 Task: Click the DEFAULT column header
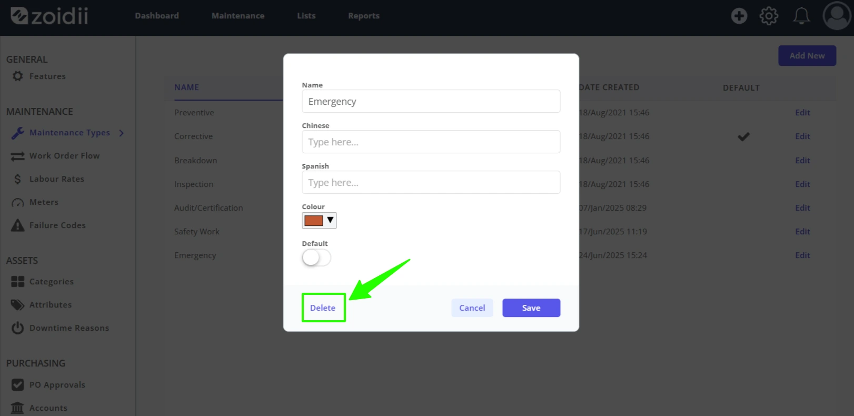tap(741, 88)
